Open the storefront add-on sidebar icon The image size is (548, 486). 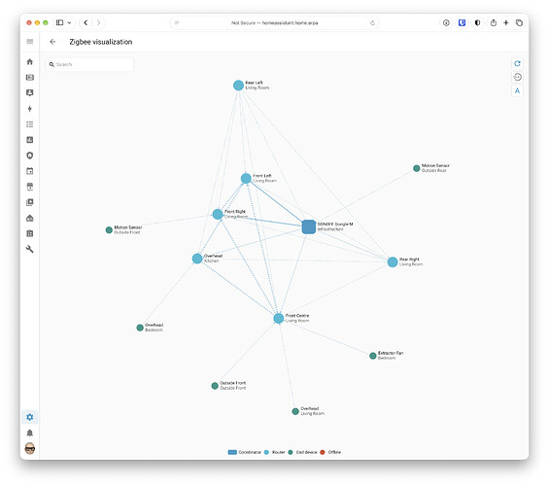point(30,187)
